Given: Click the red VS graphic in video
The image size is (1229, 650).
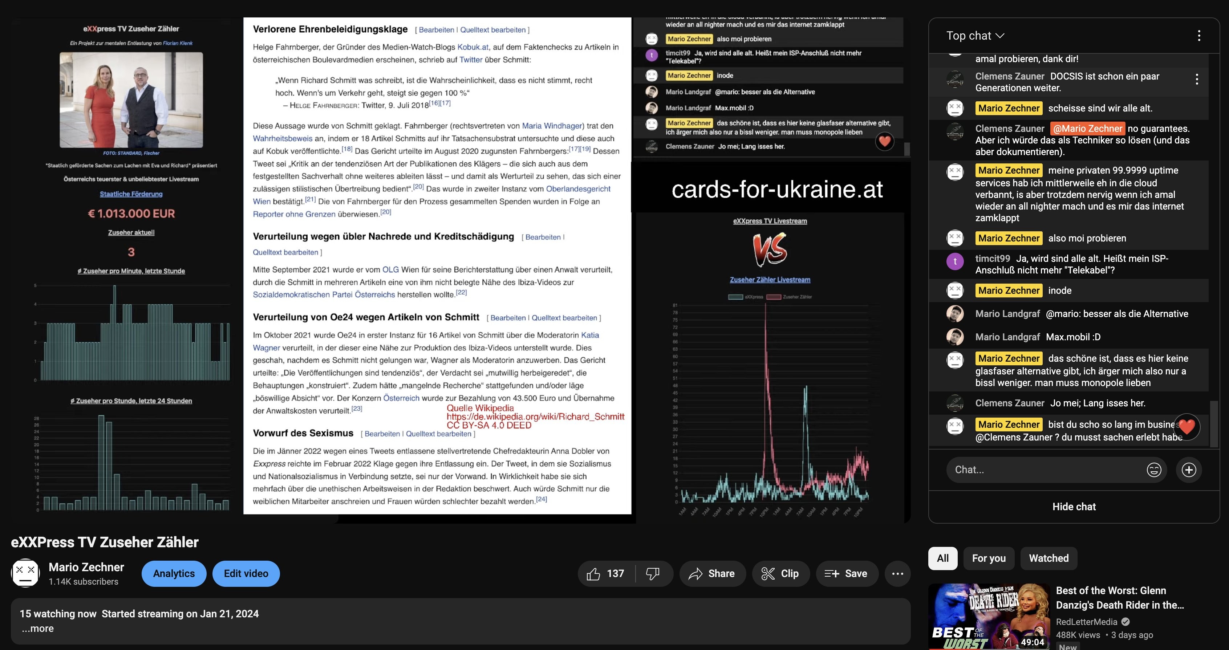Looking at the screenshot, I should click(770, 249).
